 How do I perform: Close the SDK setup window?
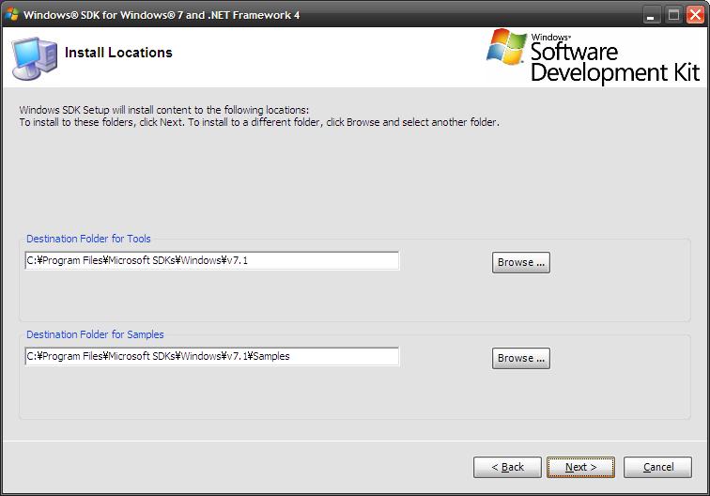pos(695,15)
